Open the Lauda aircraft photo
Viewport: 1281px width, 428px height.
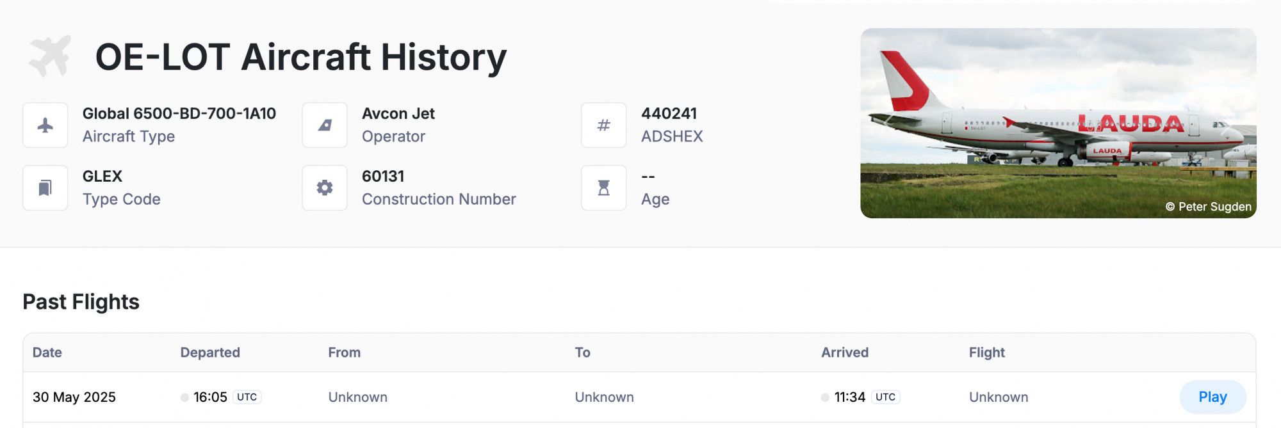coord(1058,123)
